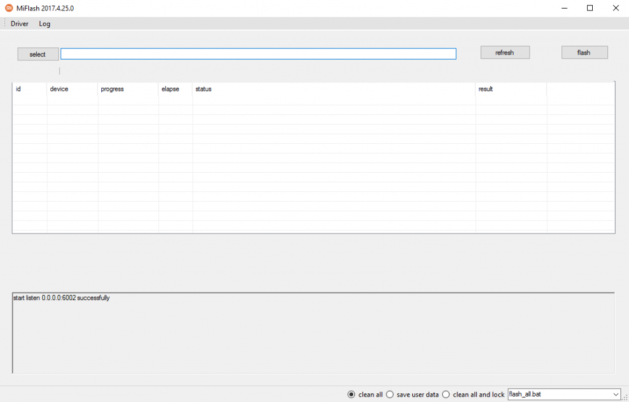The height and width of the screenshot is (402, 629).
Task: Click the window resize grip in the status bar
Action: click(625, 398)
